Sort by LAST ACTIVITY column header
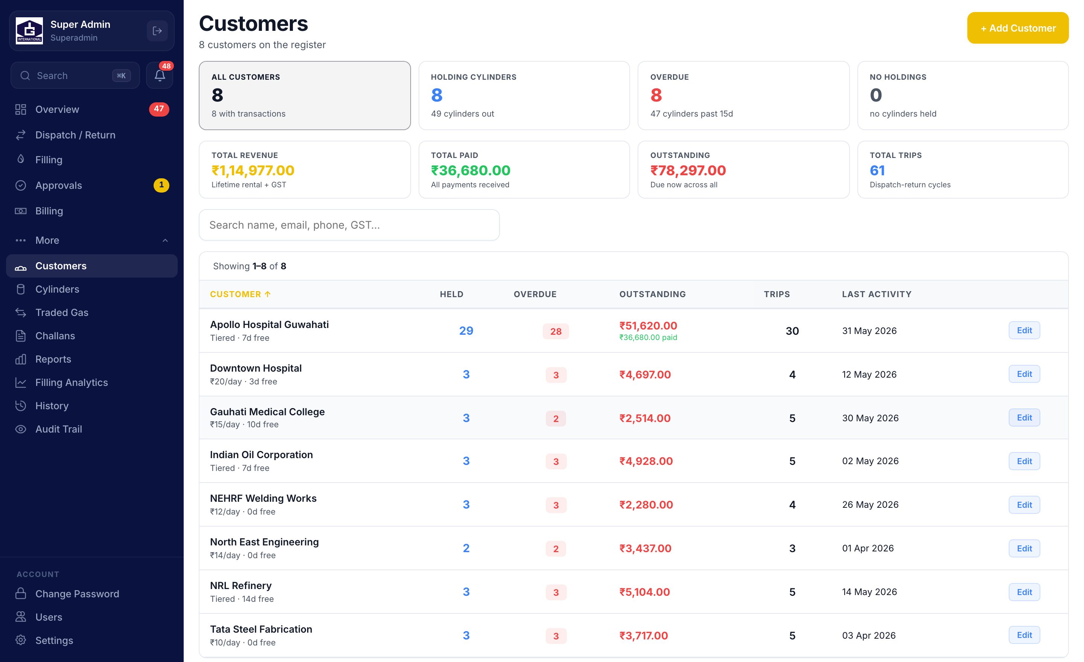 pos(877,294)
